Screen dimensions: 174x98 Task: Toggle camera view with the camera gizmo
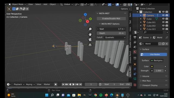(x=90, y=39)
